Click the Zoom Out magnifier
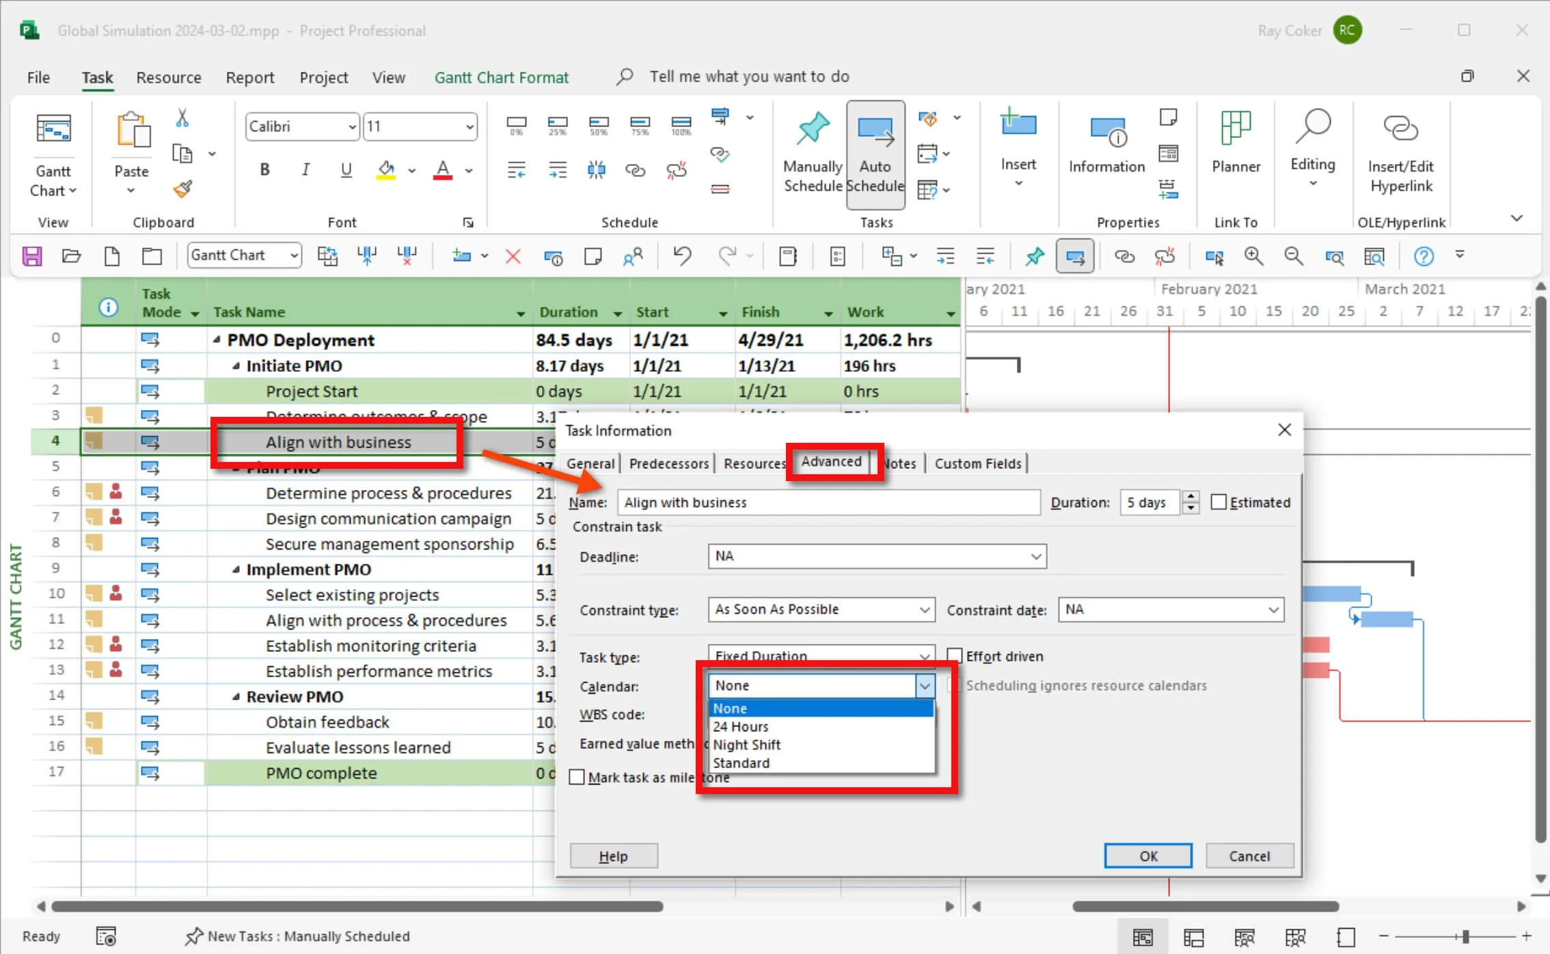This screenshot has height=954, width=1550. (1293, 256)
